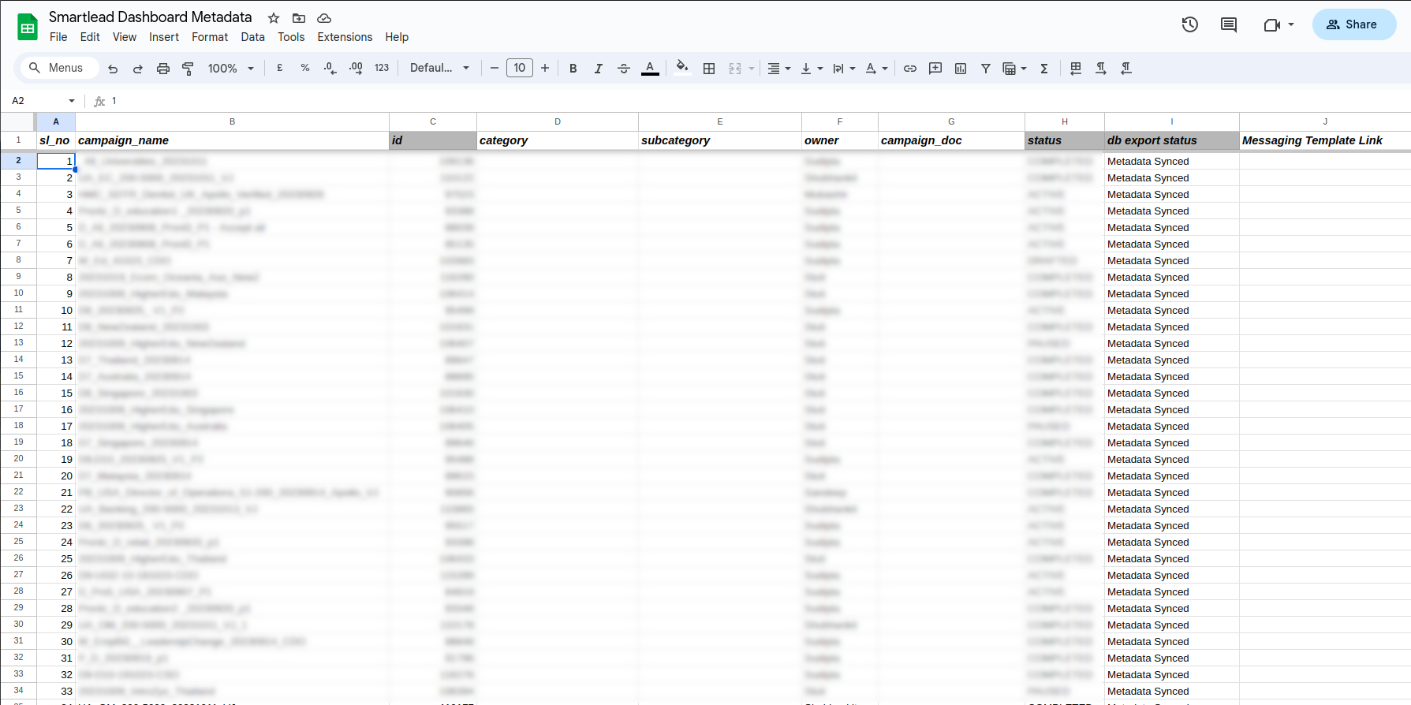Screen dimensions: 1411x705
Task: Open the Name box dropdown arrow
Action: point(72,101)
